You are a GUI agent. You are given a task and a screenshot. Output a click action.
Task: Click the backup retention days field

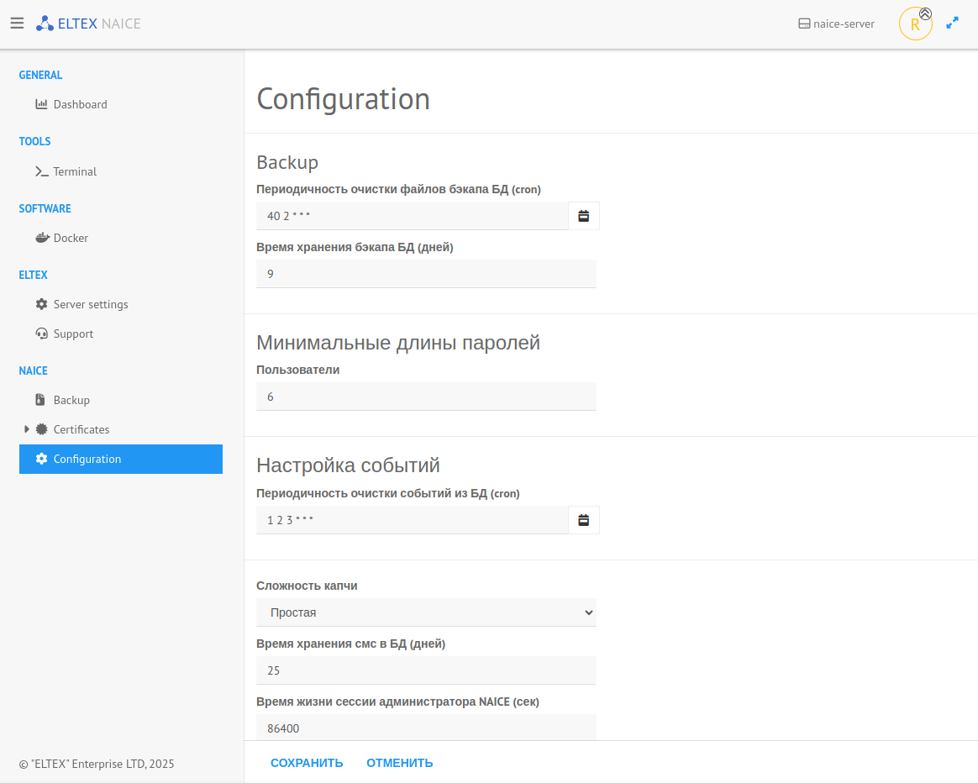pos(426,274)
